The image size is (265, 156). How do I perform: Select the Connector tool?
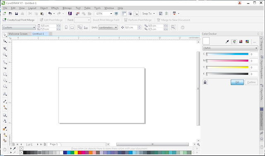(5, 107)
